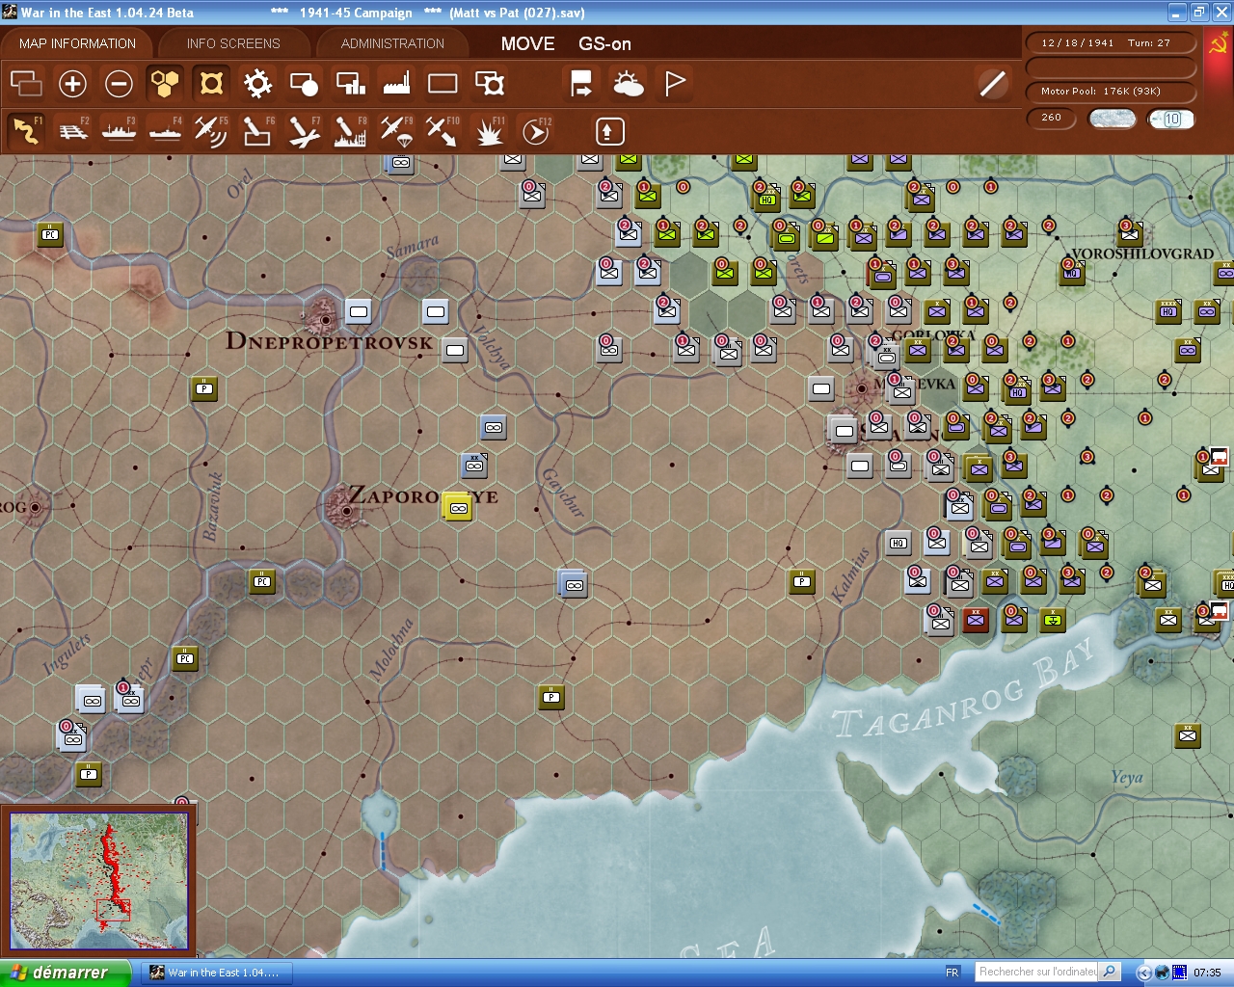Click the date and Turn 27 display

[x=1112, y=43]
